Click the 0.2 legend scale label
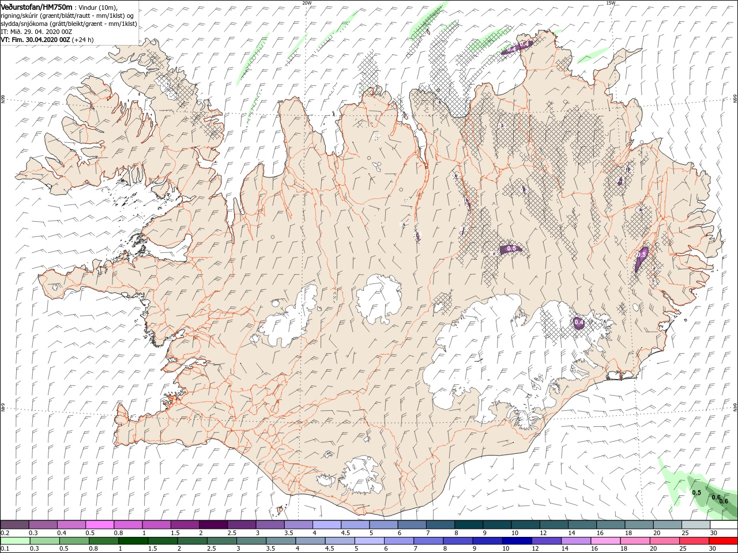738x553 pixels. [x=5, y=533]
